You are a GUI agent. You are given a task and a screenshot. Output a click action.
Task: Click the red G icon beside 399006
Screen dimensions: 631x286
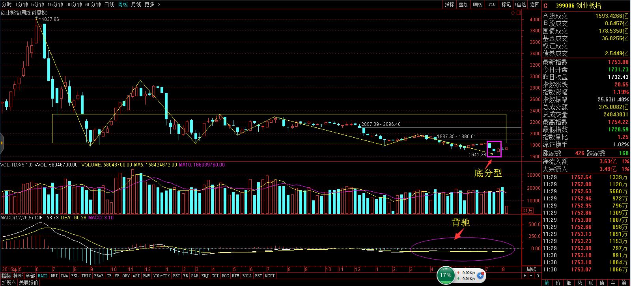[546, 6]
